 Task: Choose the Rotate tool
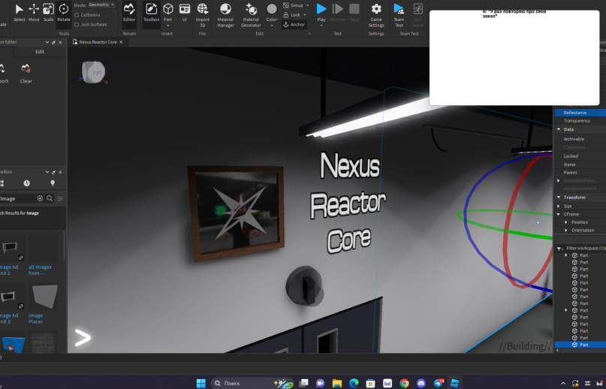click(63, 13)
